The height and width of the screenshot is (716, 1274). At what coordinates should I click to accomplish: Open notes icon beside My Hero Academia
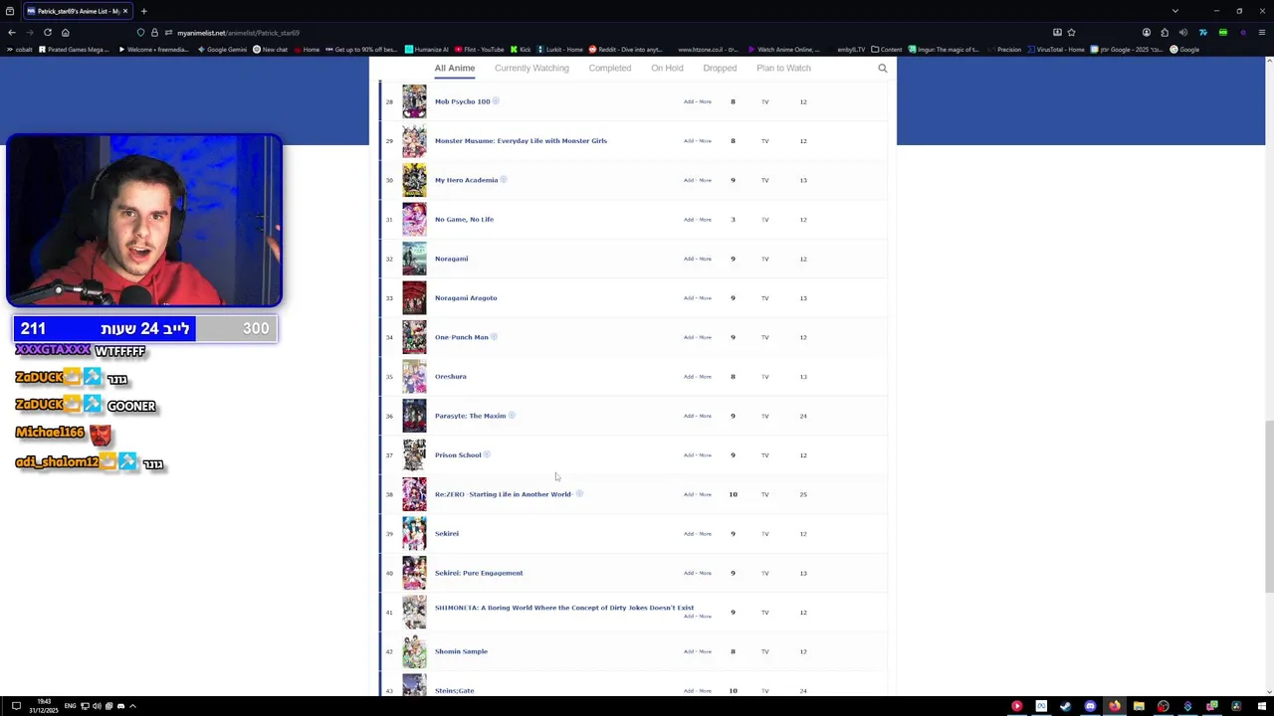pyautogui.click(x=504, y=180)
